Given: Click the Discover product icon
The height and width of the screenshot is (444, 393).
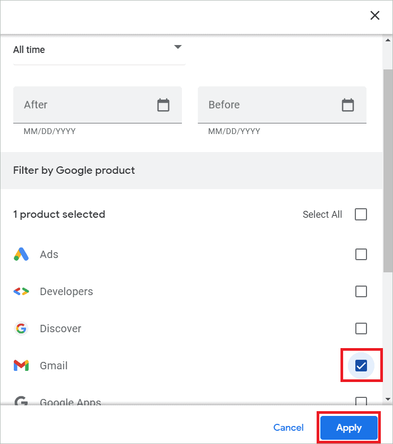Looking at the screenshot, I should (21, 328).
